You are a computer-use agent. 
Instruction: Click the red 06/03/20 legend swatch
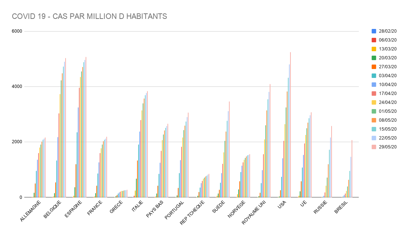(374, 40)
